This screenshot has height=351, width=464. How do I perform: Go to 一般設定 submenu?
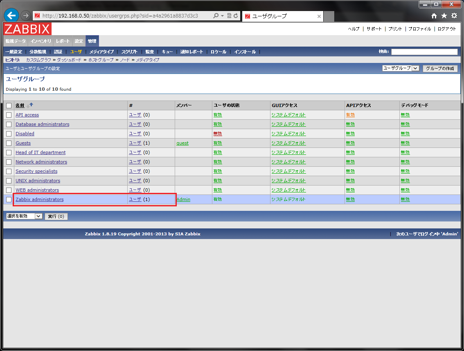click(x=14, y=52)
